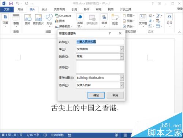Viewport: 183px width, 138px height.
Task: Click the Signature Line icon
Action: point(159,16)
